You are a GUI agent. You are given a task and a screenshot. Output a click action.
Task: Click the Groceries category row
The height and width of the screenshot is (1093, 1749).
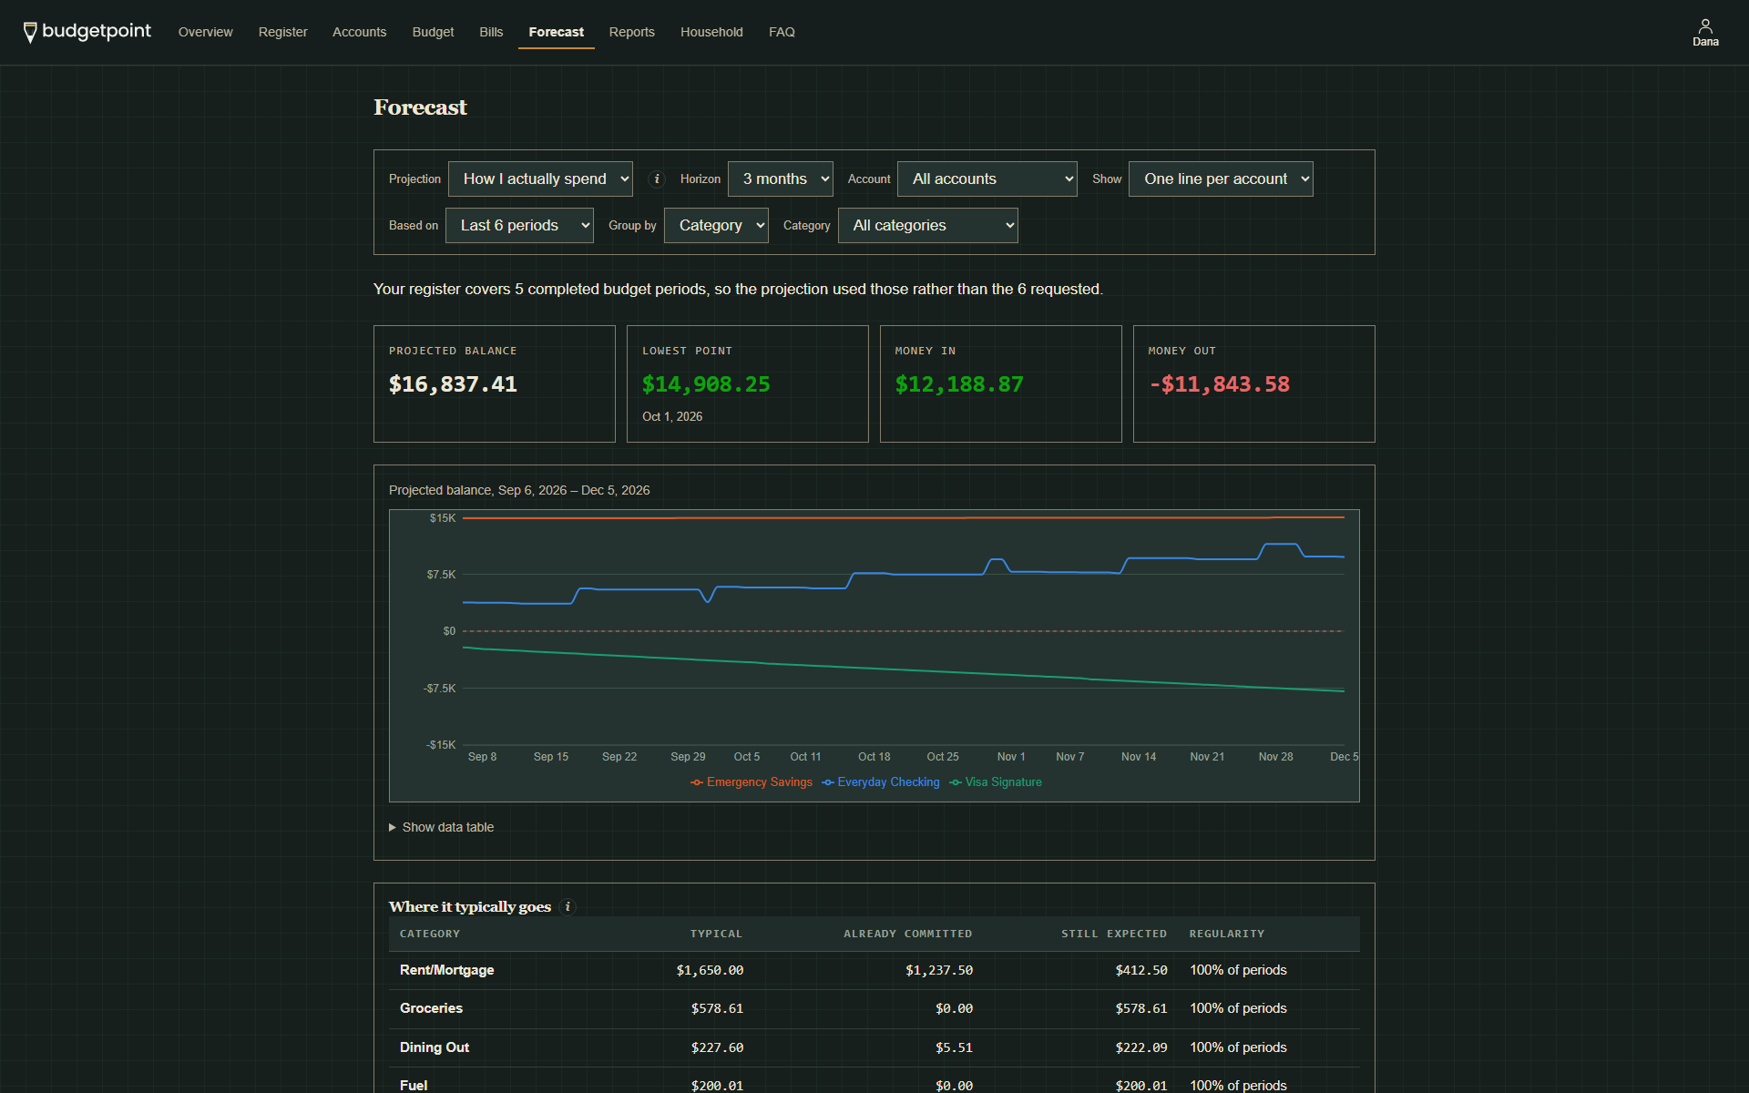coord(874,1008)
